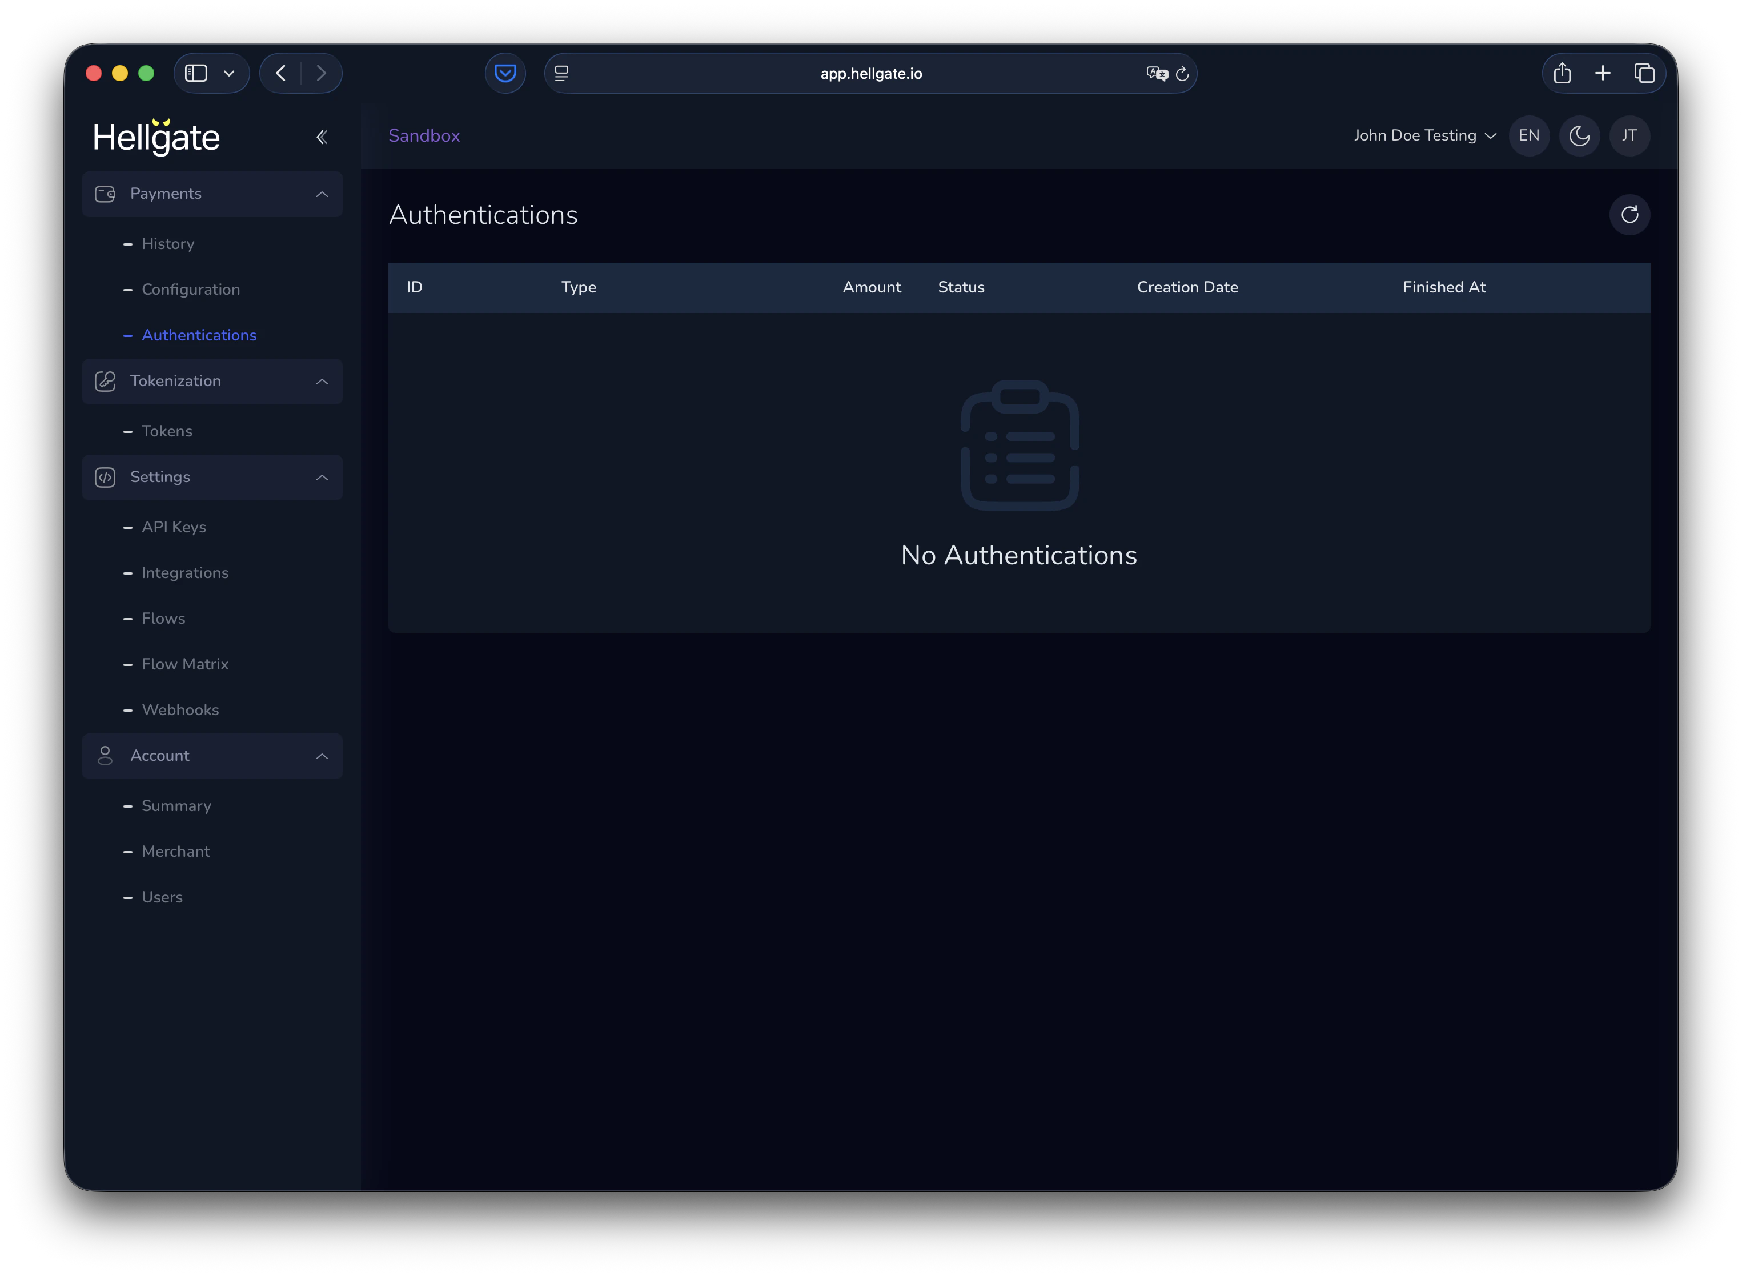Click the translate icon in address bar
This screenshot has height=1276, width=1742.
pyautogui.click(x=1157, y=73)
